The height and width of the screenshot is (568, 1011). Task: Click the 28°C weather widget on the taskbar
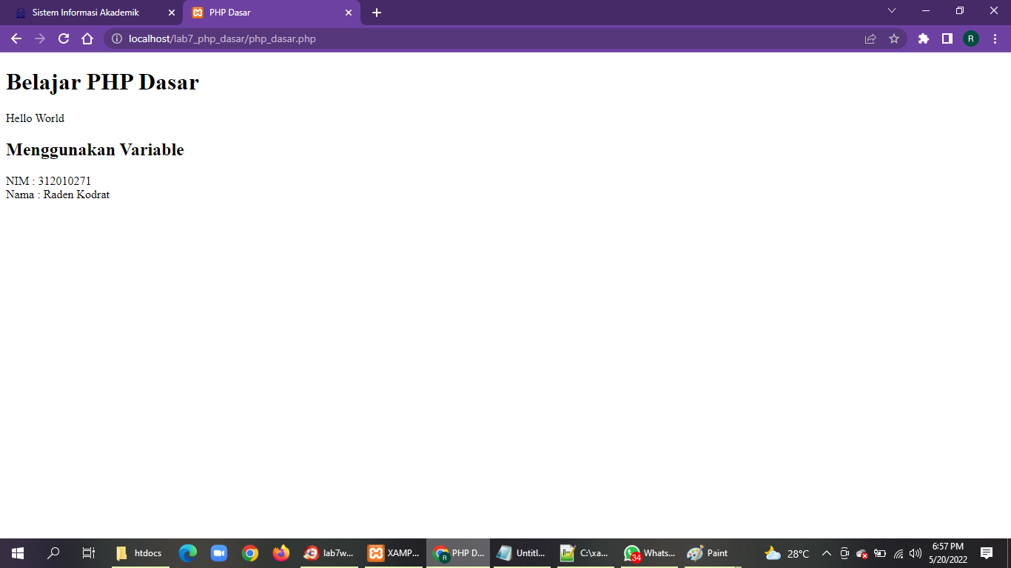click(x=787, y=552)
